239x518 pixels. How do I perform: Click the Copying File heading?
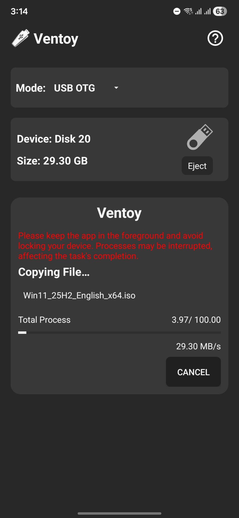[x=54, y=272]
